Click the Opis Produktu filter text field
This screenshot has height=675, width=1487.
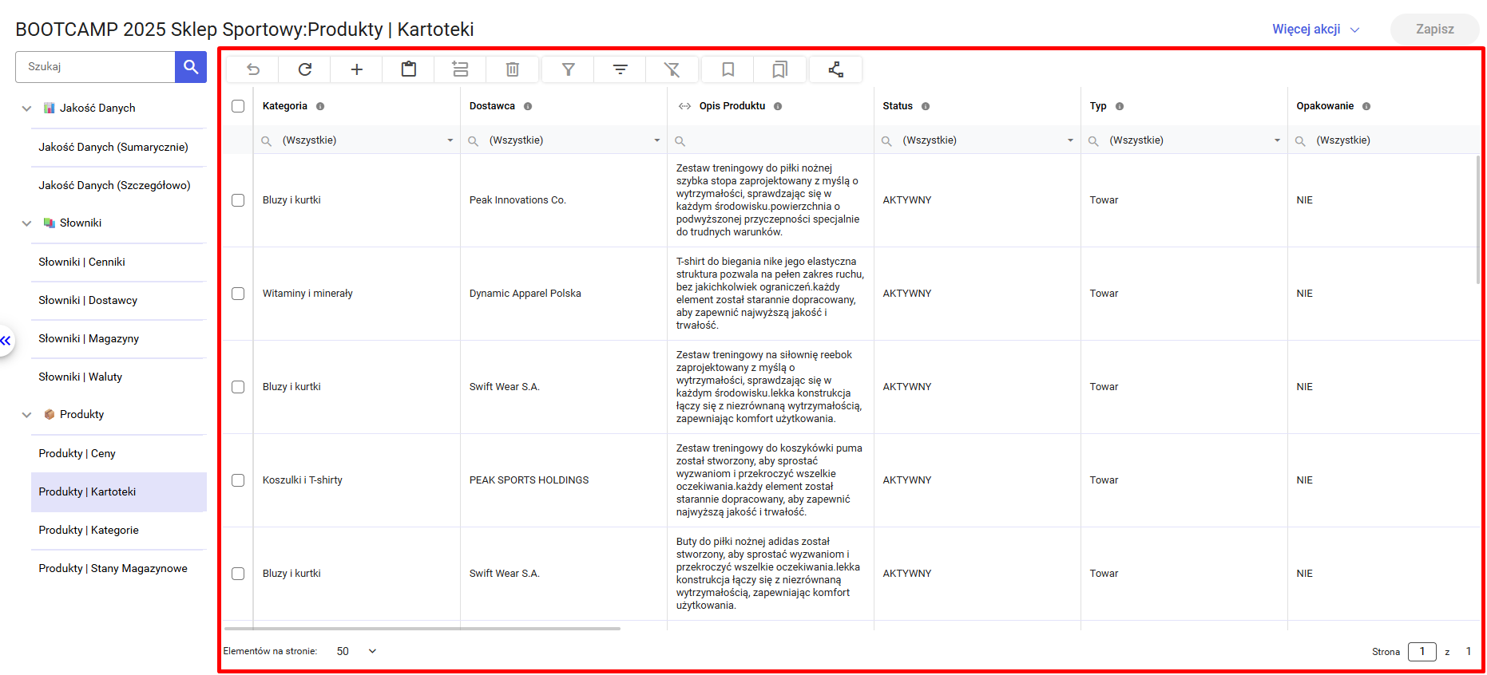[771, 140]
